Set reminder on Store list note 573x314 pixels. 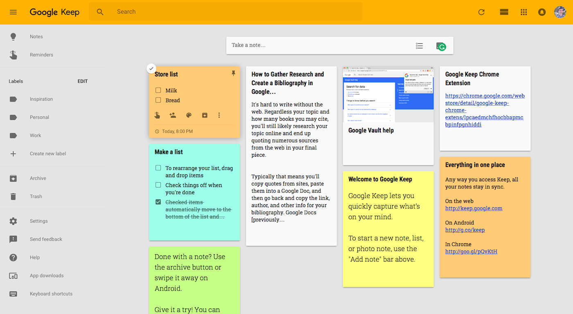pos(157,115)
